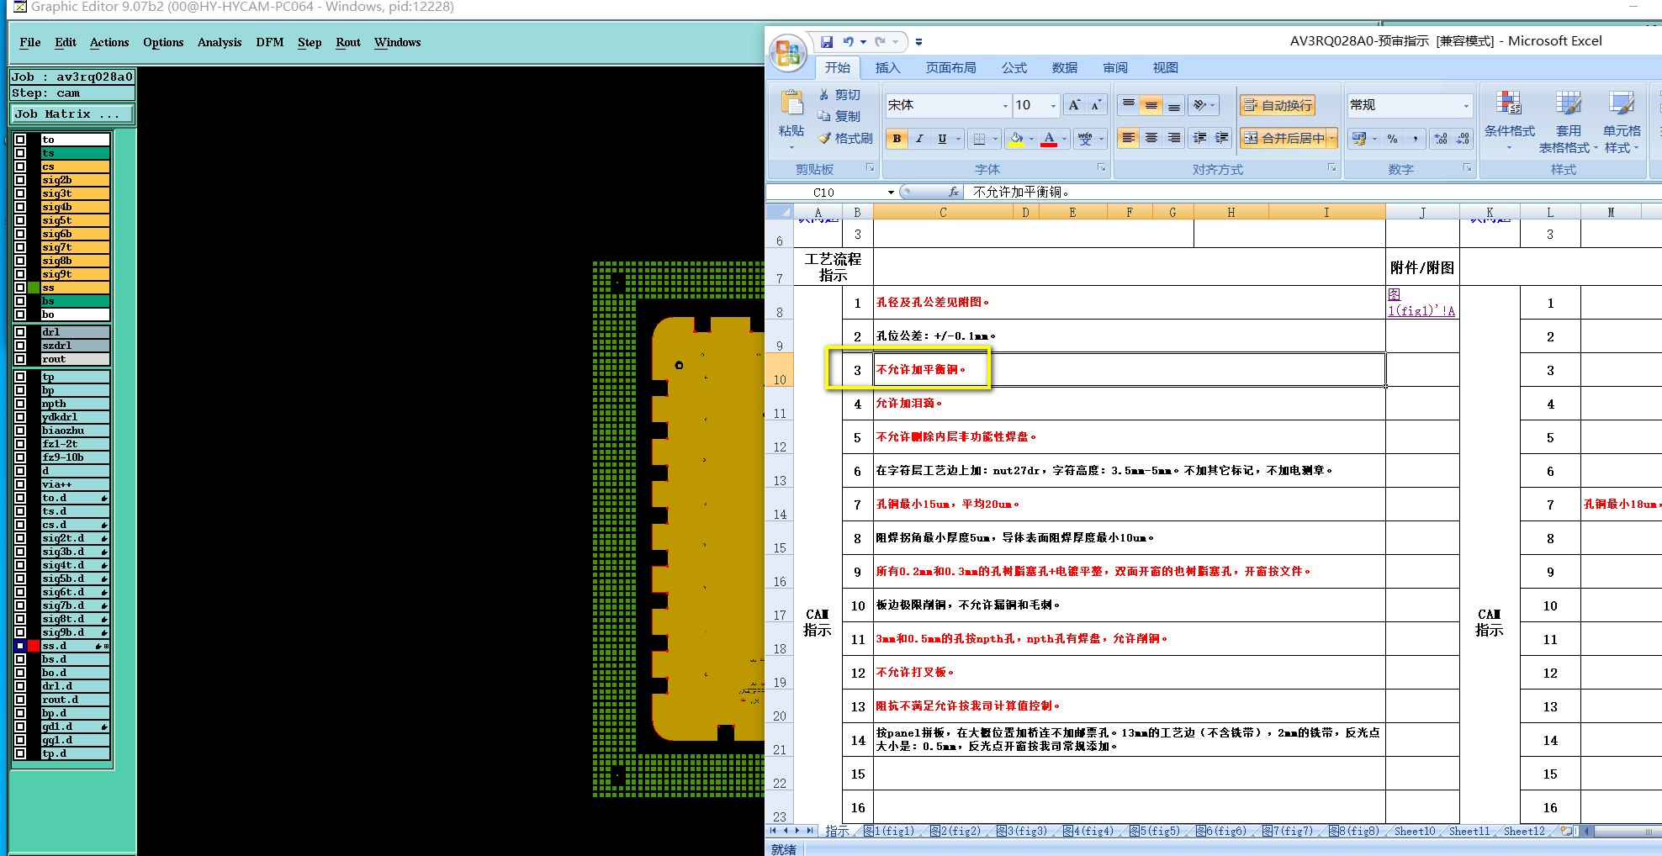
Task: Click the 自动换行 (Wrap Text) button
Action: [1278, 105]
